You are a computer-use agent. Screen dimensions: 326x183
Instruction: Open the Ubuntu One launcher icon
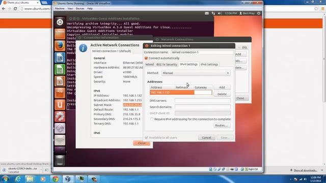(x=60, y=105)
